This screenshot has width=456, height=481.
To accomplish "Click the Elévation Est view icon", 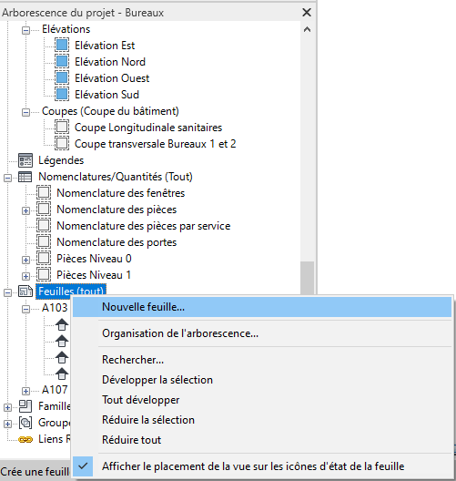I will tap(62, 46).
